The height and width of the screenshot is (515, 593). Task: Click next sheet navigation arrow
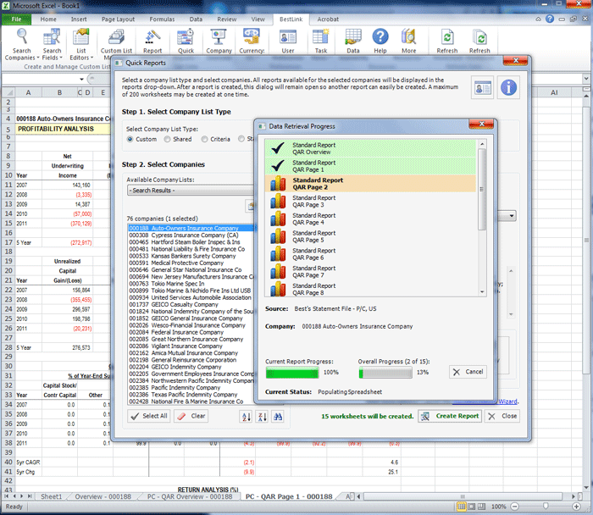pyautogui.click(x=21, y=496)
